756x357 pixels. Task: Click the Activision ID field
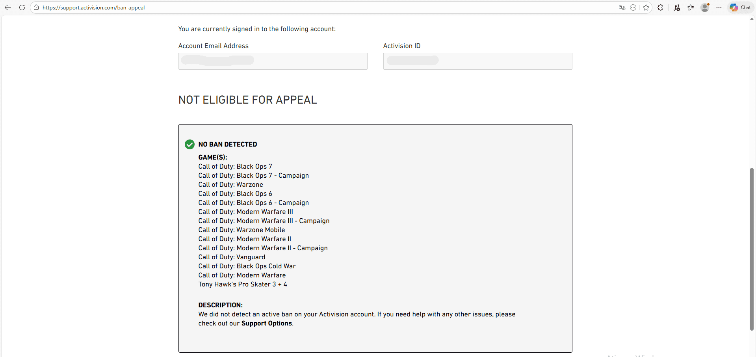tap(477, 61)
